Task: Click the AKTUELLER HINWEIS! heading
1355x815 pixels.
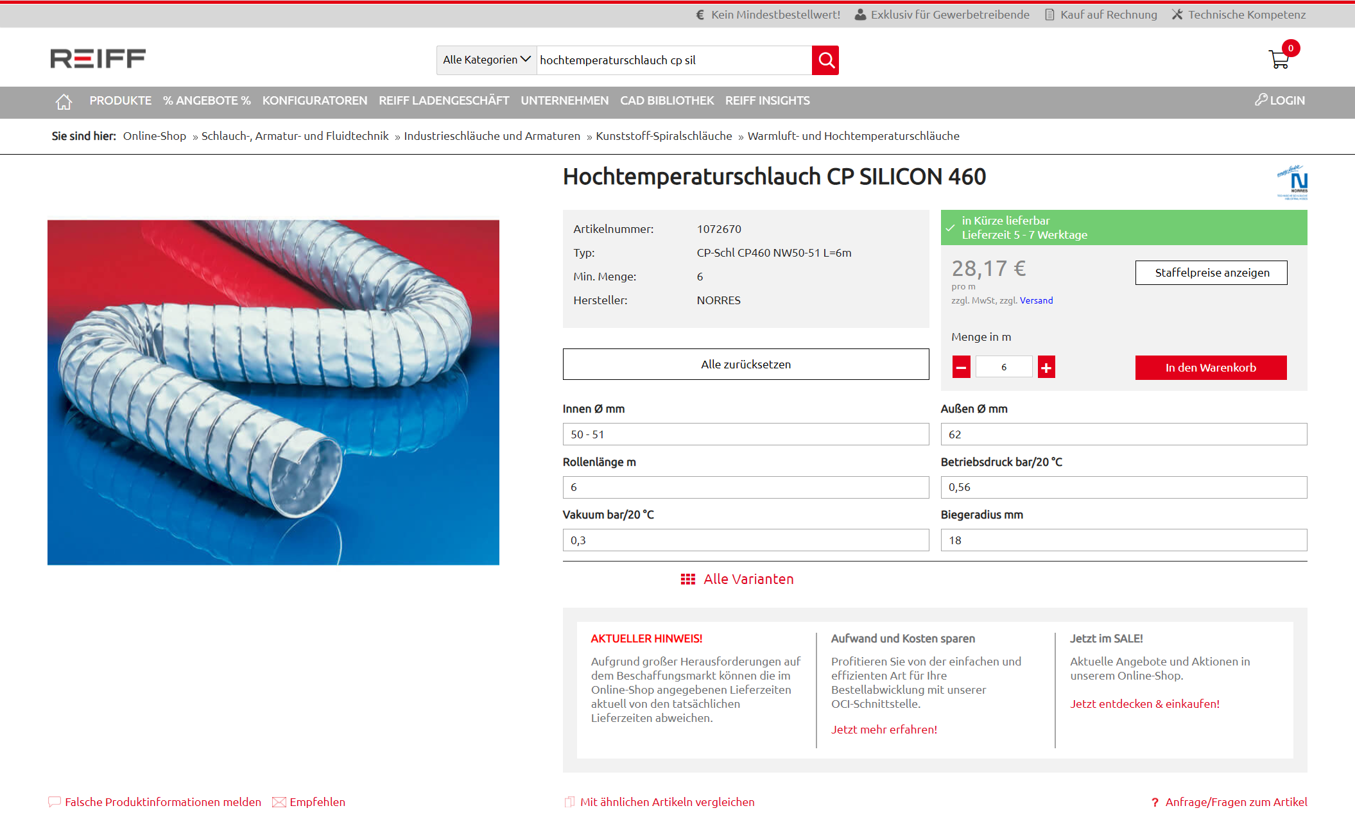Action: tap(646, 639)
